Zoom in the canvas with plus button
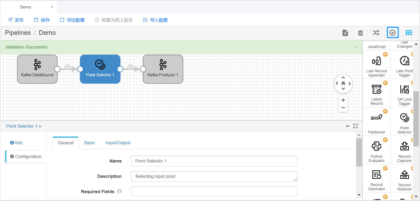 [x=343, y=100]
